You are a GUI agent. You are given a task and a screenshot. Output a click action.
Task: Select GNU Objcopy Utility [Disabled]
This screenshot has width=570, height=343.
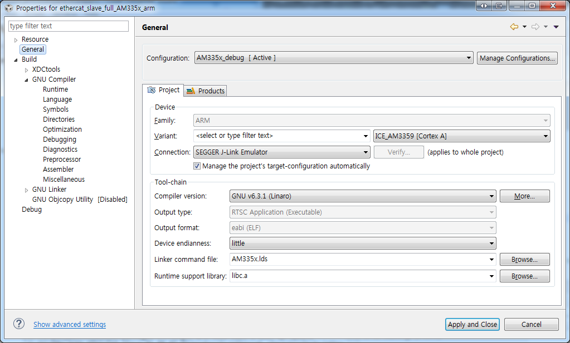coord(80,200)
